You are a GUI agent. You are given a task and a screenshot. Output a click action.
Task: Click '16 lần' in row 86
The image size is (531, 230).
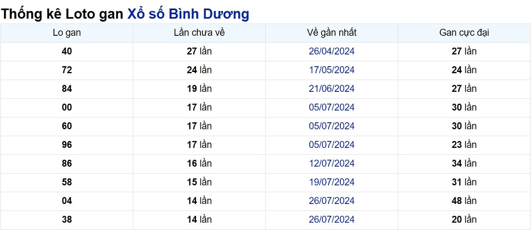click(x=199, y=163)
